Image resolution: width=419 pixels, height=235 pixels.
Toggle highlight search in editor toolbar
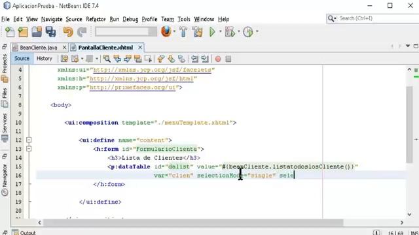pos(138,59)
